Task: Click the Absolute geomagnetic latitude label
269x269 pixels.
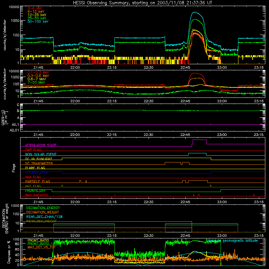Action: pyautogui.click(x=232, y=240)
